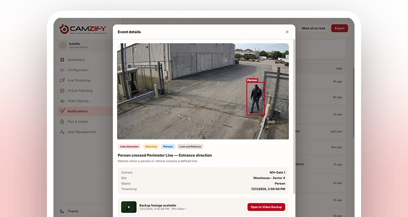This screenshot has height=217, width=408.
Task: Click the '3h ago' notification row
Action: (321, 200)
